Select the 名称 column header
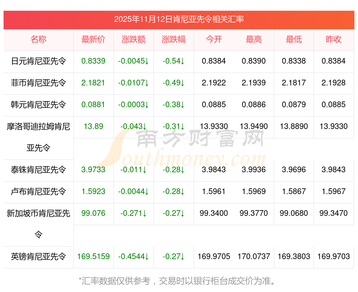Screen dimensions: 358x292 (x=38, y=39)
